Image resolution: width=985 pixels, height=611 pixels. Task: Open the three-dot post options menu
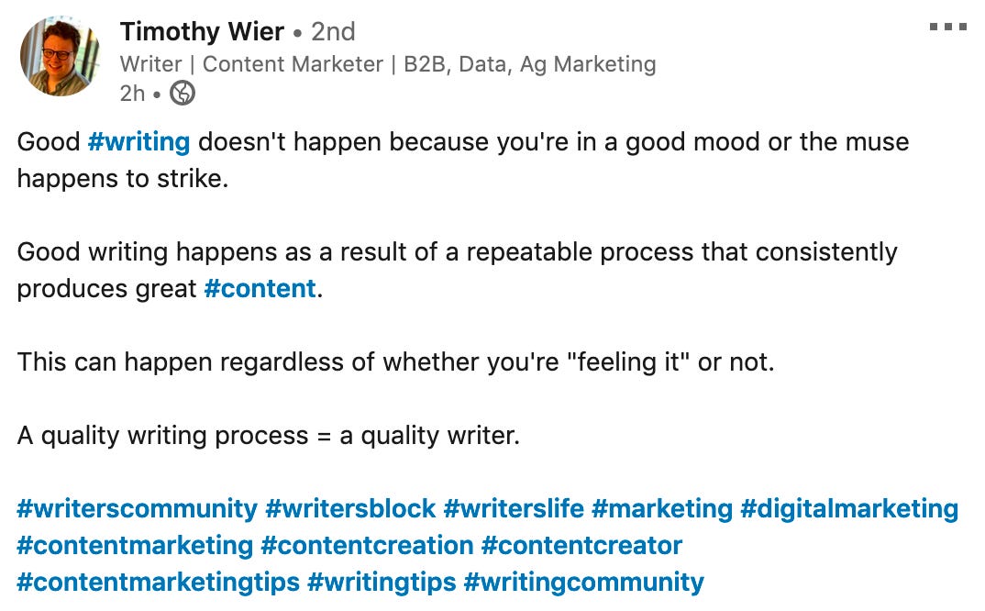pyautogui.click(x=948, y=27)
